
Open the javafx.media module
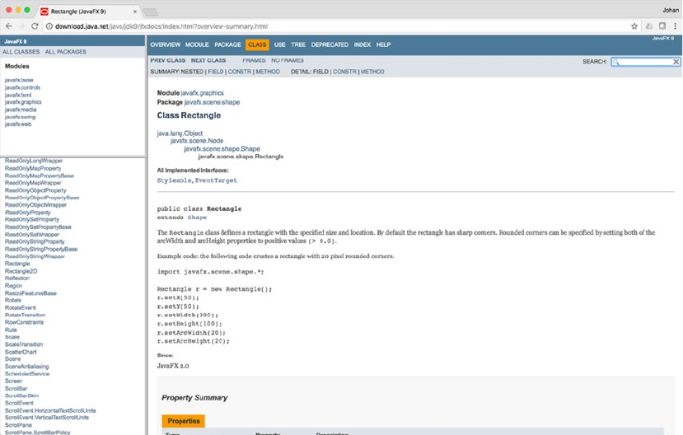tap(21, 110)
